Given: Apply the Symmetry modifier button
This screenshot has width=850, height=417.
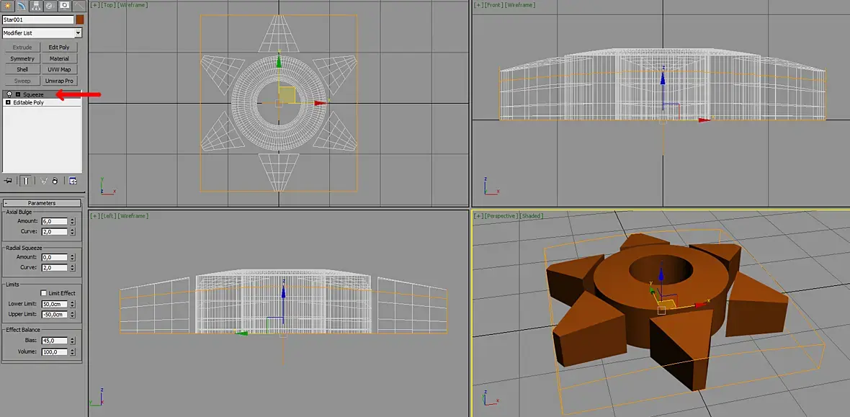Looking at the screenshot, I should tap(22, 58).
